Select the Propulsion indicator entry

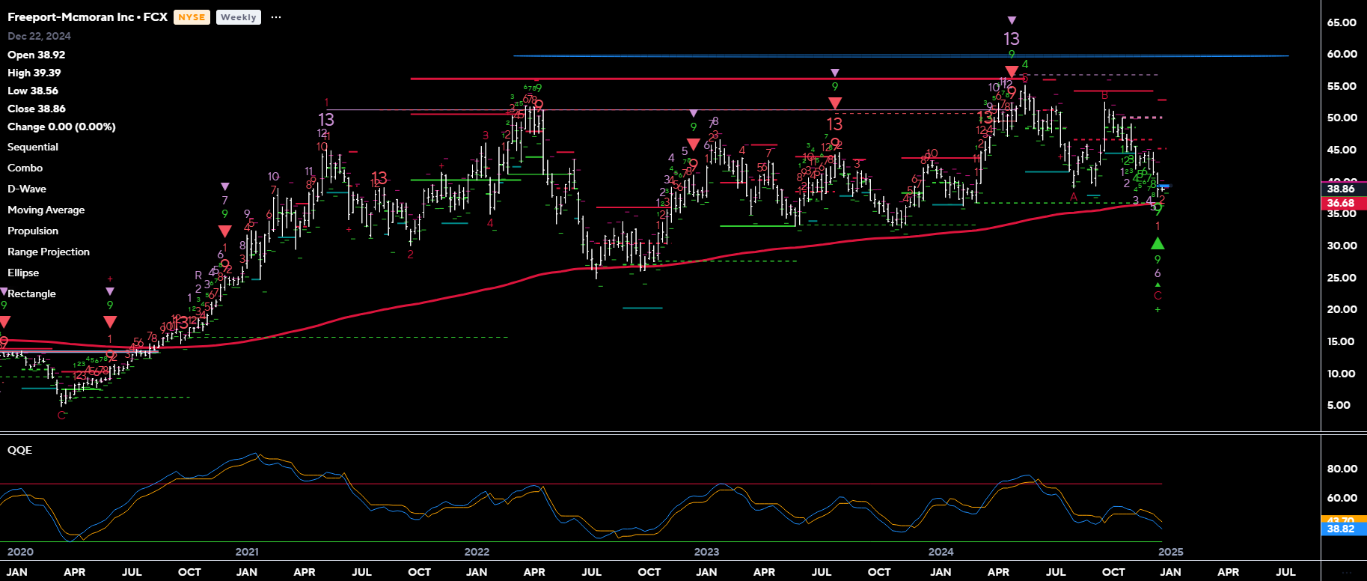click(x=33, y=231)
